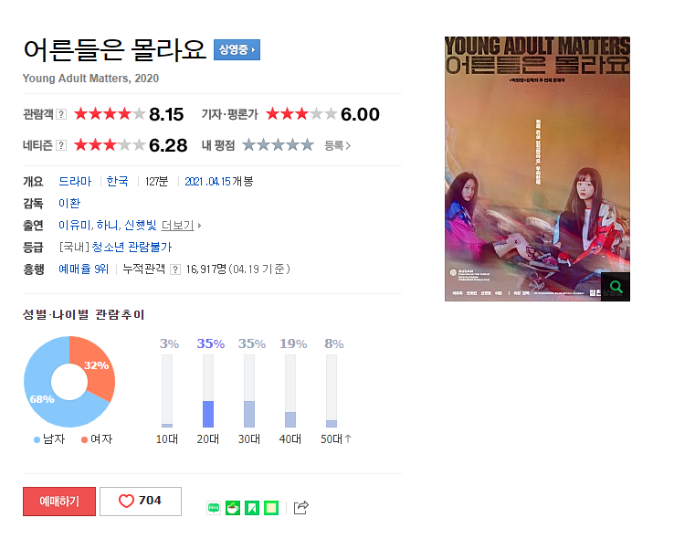Click the yellow memo share icon
The image size is (674, 560).
pyautogui.click(x=271, y=508)
